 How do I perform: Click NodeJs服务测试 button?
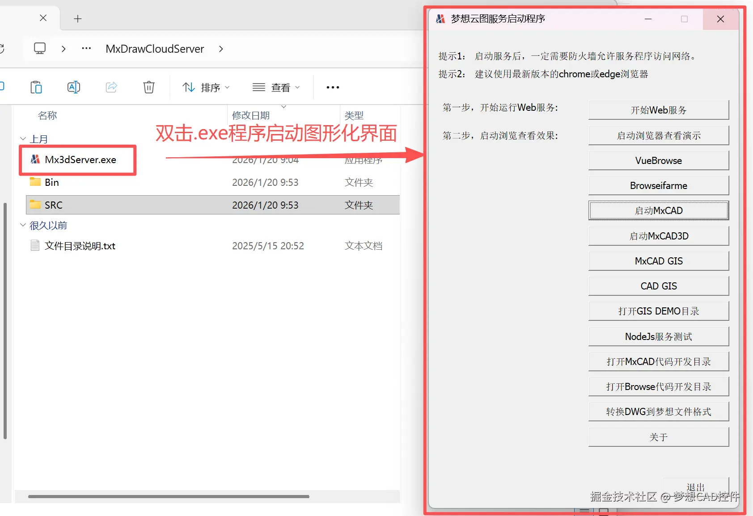(659, 336)
